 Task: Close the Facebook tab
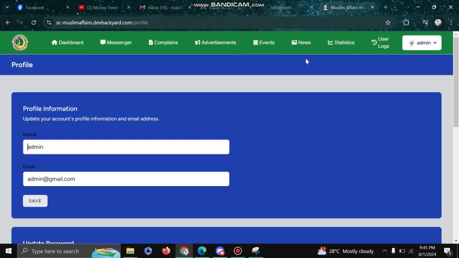click(67, 7)
